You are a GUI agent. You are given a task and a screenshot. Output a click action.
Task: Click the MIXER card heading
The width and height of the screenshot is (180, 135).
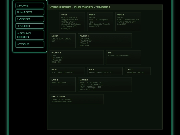coord(55,36)
